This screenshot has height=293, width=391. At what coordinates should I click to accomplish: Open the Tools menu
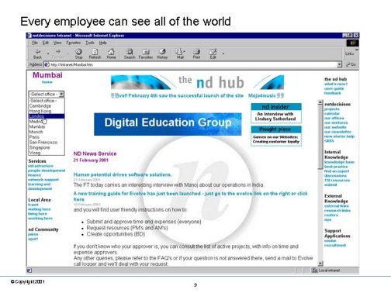[x=90, y=43]
